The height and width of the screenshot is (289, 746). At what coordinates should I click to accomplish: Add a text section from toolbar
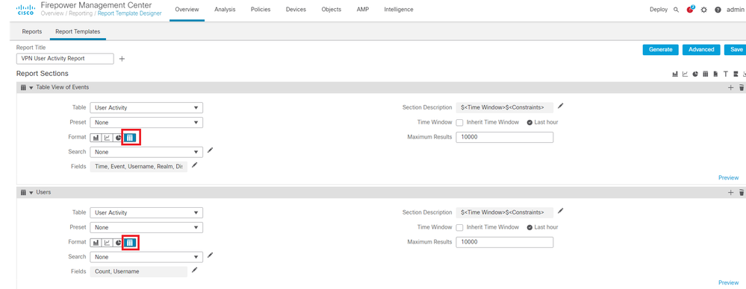[726, 74]
